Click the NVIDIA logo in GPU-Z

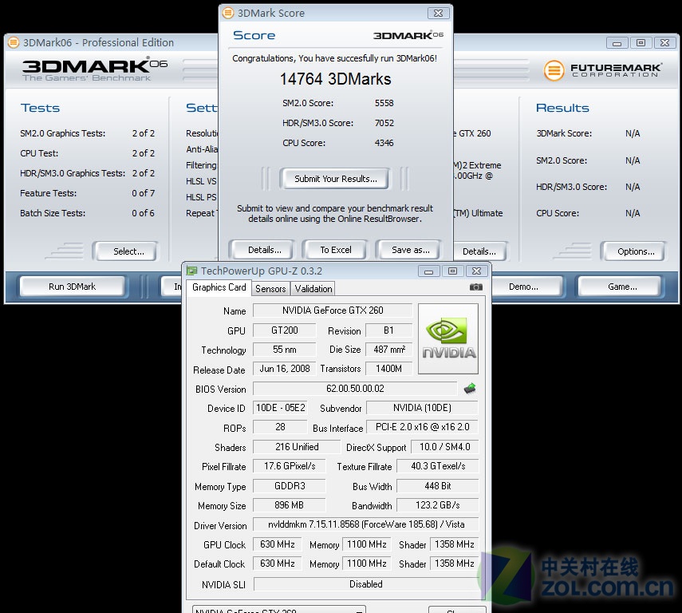[x=447, y=338]
